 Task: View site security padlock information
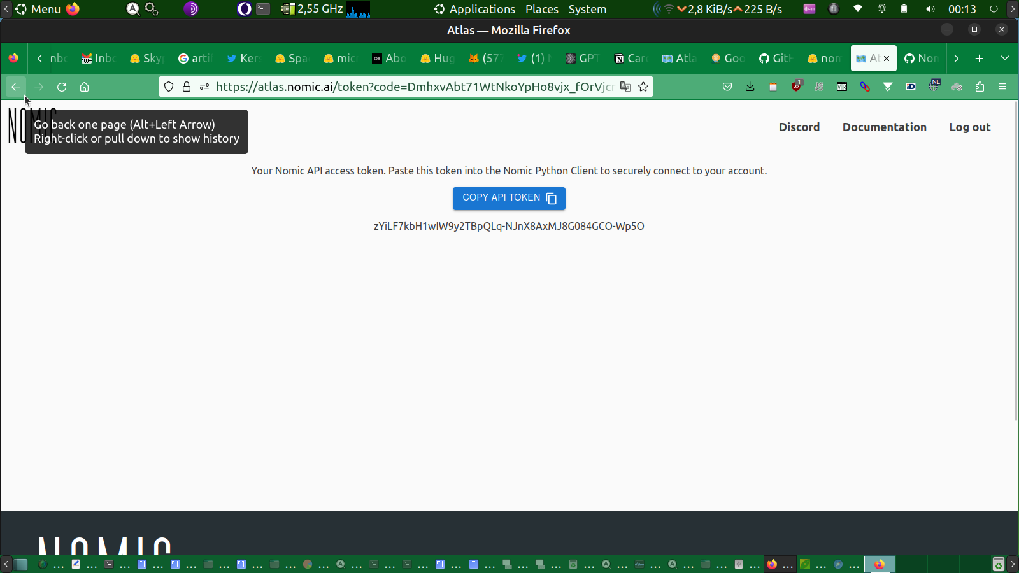point(187,87)
